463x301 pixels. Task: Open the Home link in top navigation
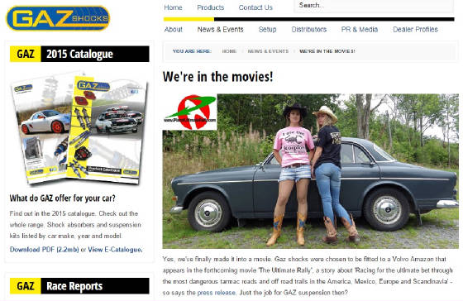point(173,7)
